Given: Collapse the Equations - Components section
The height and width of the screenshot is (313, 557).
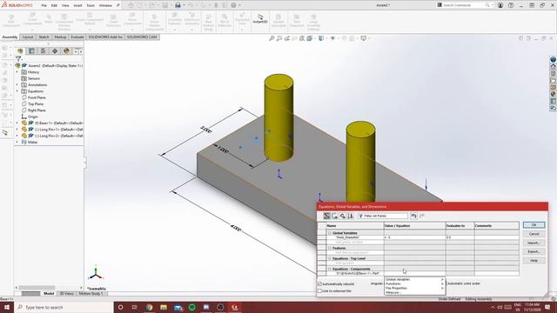Looking at the screenshot, I should 330,269.
